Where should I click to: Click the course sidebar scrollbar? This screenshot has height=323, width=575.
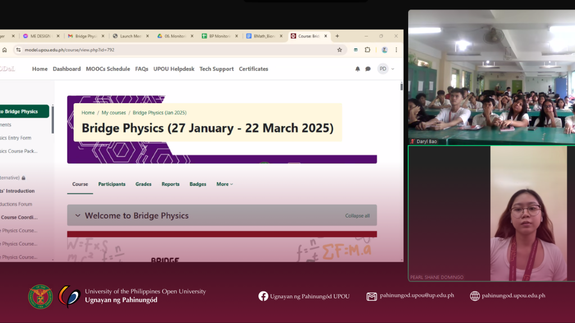tap(53, 119)
